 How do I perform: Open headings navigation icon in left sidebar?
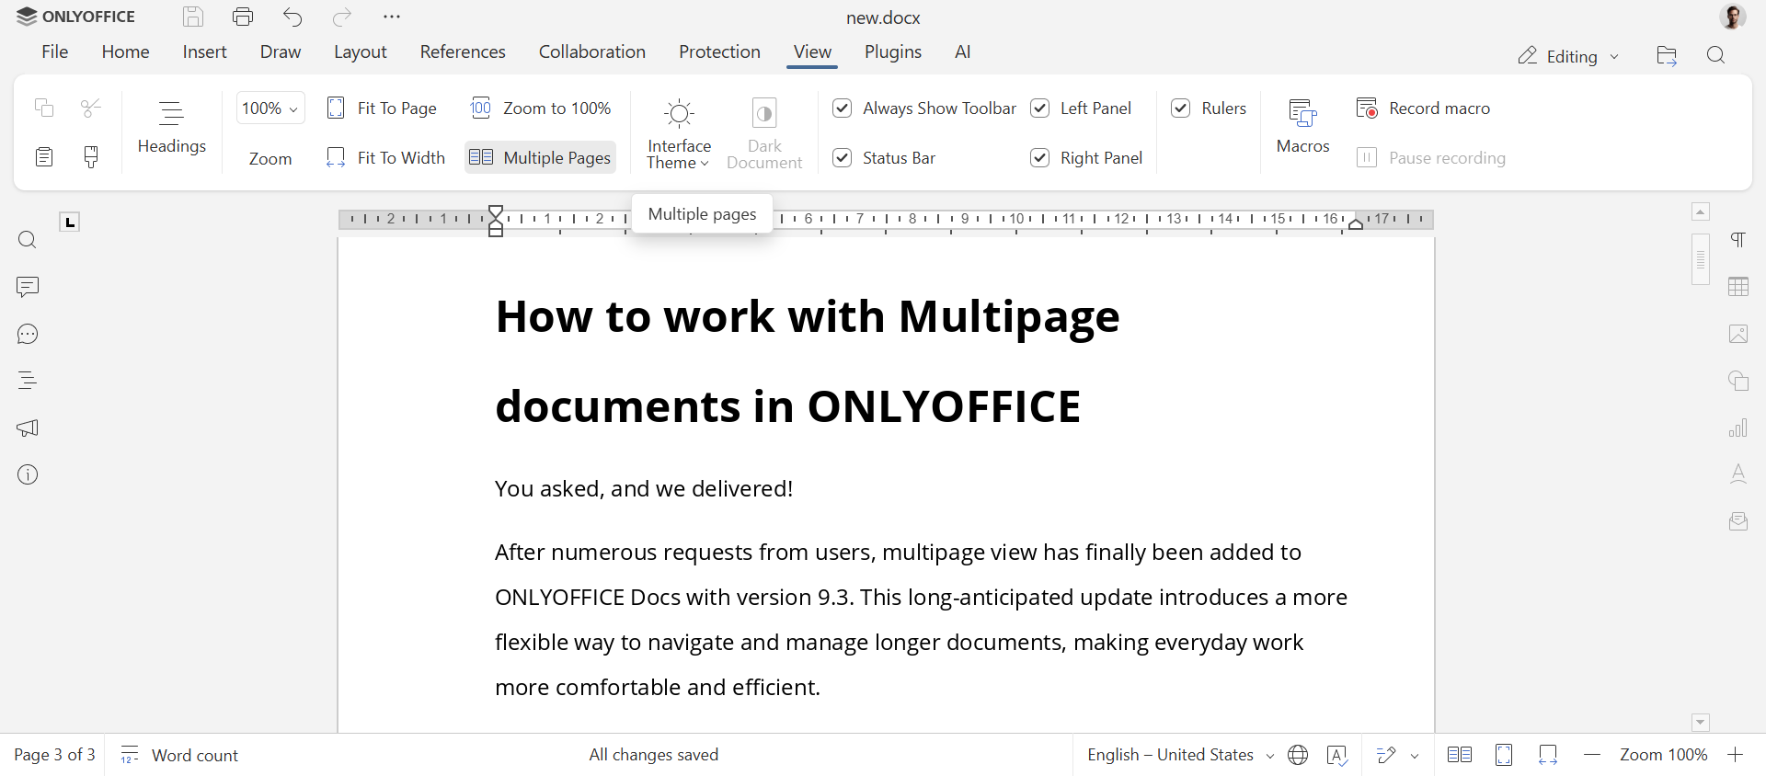[x=28, y=381]
